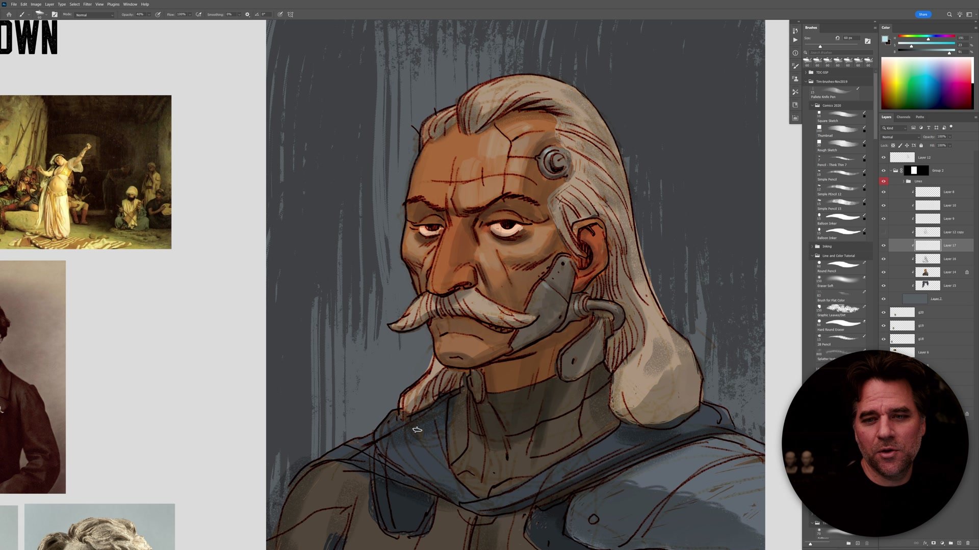Toggle pressure for opacity icon
Image resolution: width=979 pixels, height=550 pixels.
tap(158, 14)
